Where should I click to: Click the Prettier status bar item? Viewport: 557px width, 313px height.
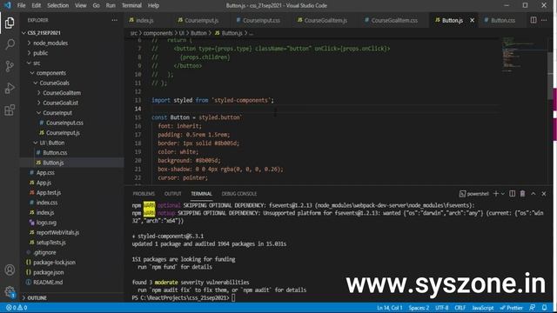coord(512,308)
